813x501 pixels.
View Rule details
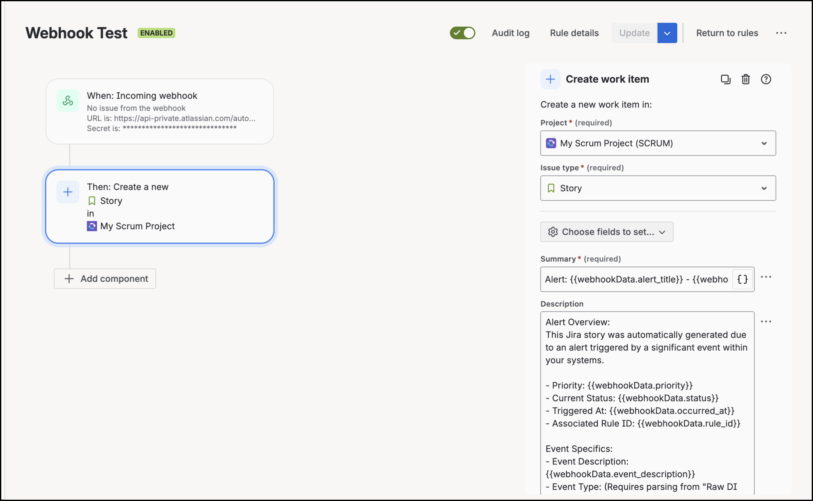(574, 33)
